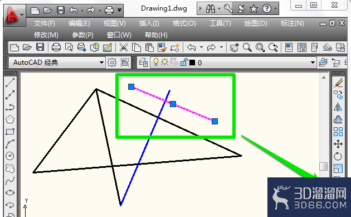Click layer 0 black color swatch
Image resolution: width=351 pixels, height=217 pixels.
pos(192,62)
